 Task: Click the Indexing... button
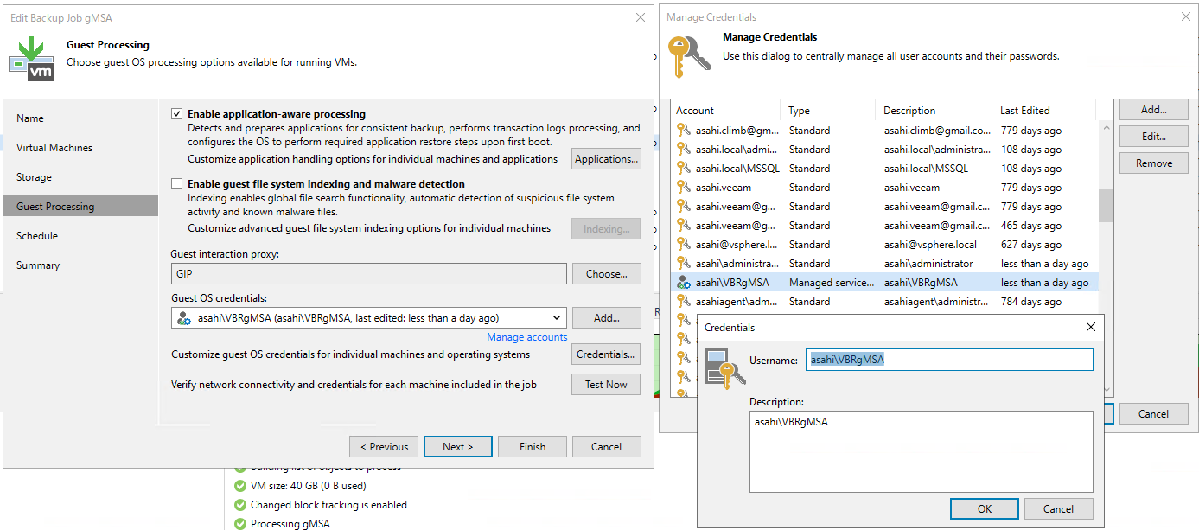coord(606,229)
